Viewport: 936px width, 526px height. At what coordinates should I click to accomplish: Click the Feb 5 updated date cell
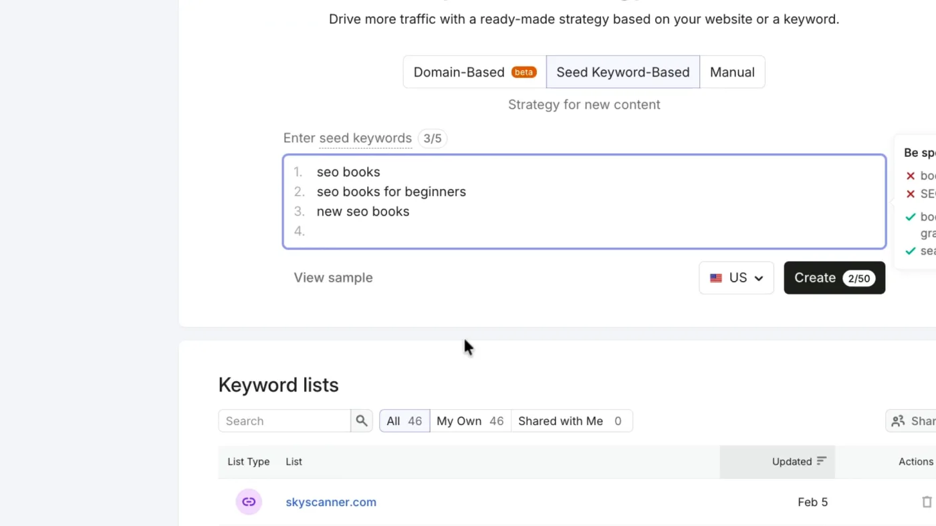coord(812,502)
